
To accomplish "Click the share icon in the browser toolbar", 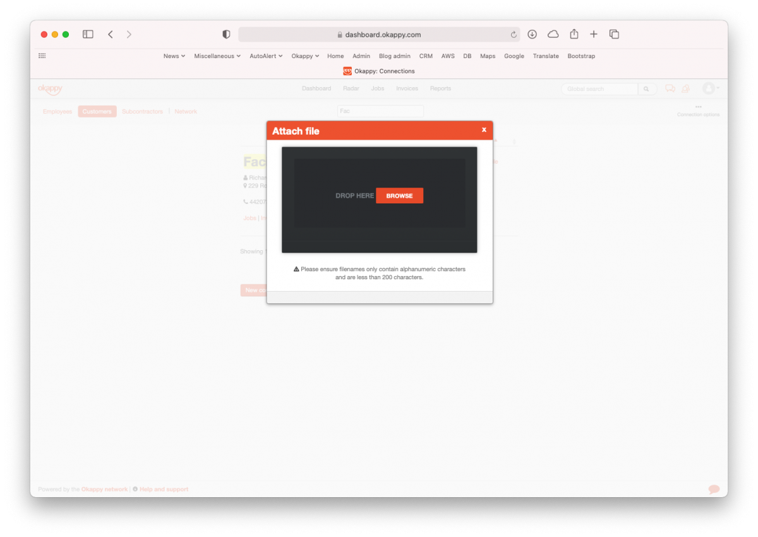I will [x=574, y=34].
